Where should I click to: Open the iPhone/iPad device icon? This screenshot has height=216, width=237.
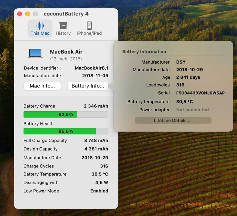click(89, 25)
